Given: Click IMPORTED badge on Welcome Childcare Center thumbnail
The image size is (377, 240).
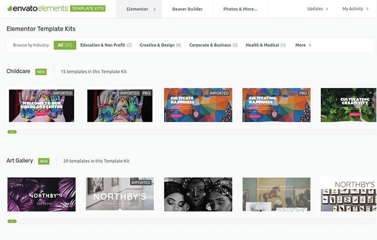Looking at the screenshot, I should [62, 93].
